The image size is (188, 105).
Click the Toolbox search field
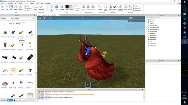pos(23,18)
